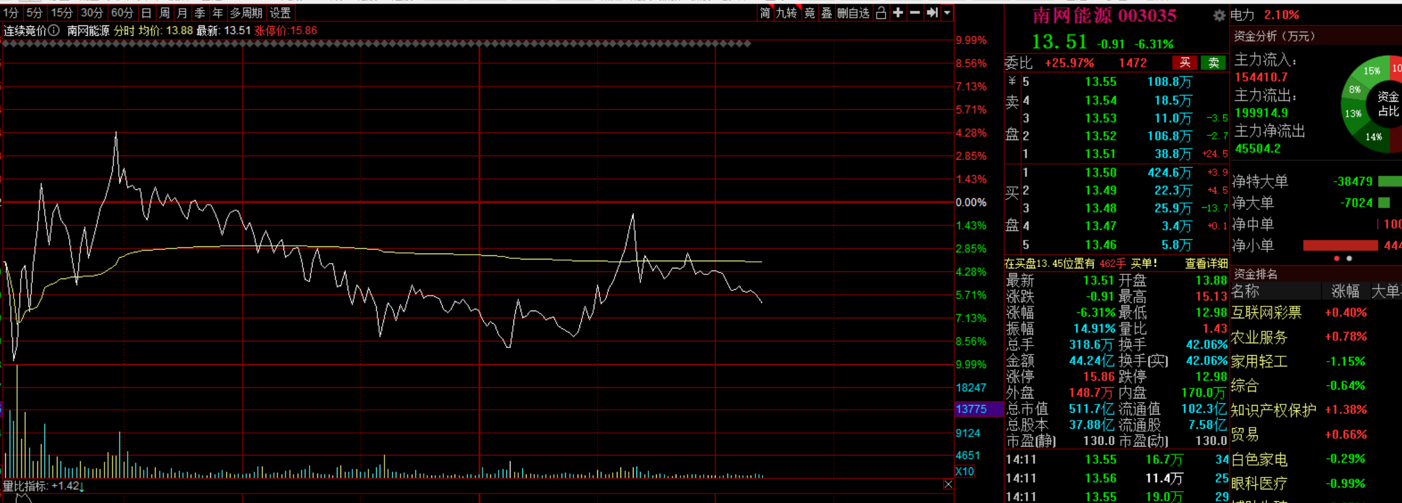The height and width of the screenshot is (503, 1402).
Task: Click sell-5 price 13.55 in order book
Action: pyautogui.click(x=1100, y=82)
